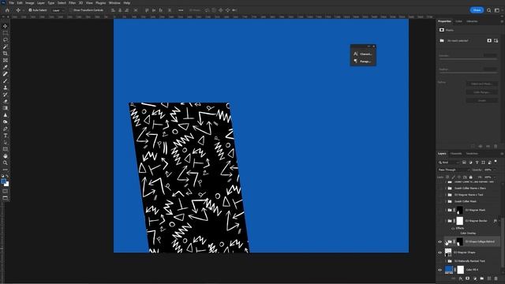Open the Filter menu

click(72, 3)
